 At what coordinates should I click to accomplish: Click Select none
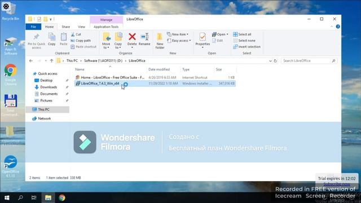pos(244,41)
